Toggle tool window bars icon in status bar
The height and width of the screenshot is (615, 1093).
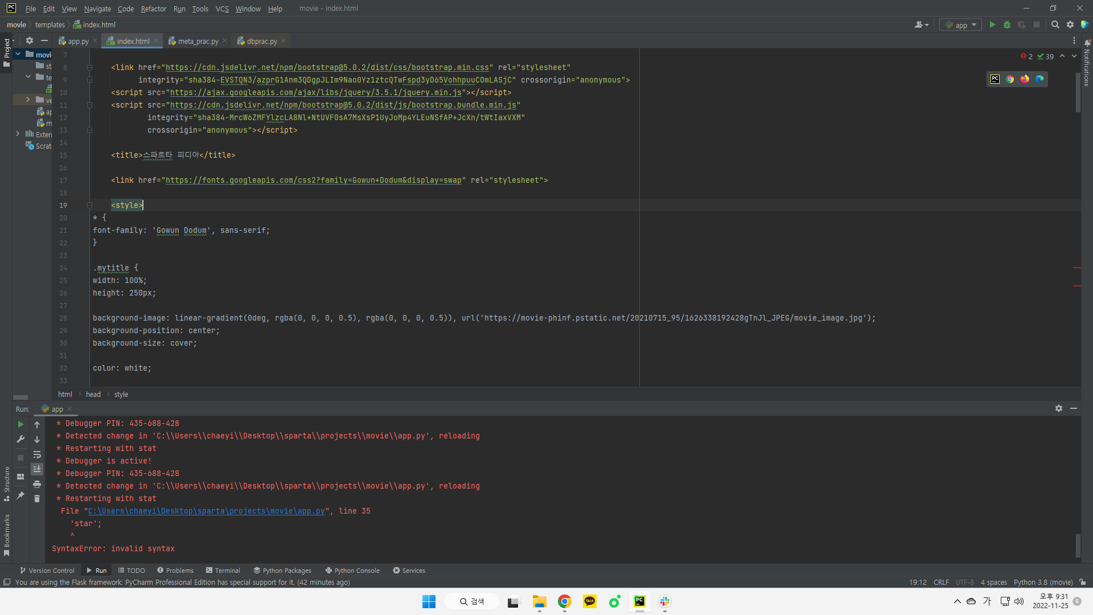tap(7, 582)
